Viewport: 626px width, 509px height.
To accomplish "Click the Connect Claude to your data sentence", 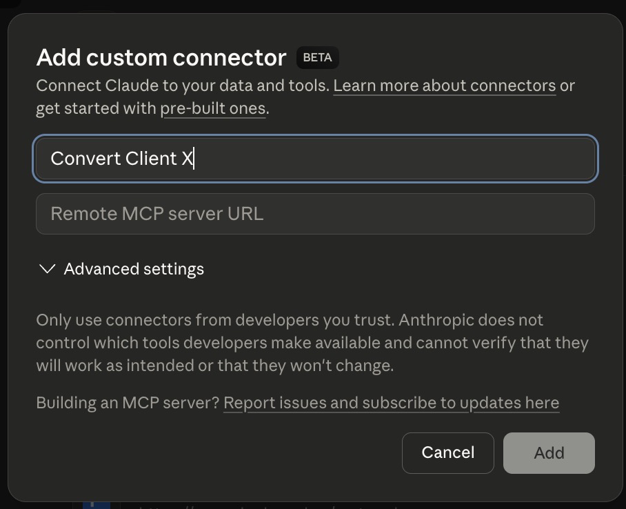I will tap(183, 86).
